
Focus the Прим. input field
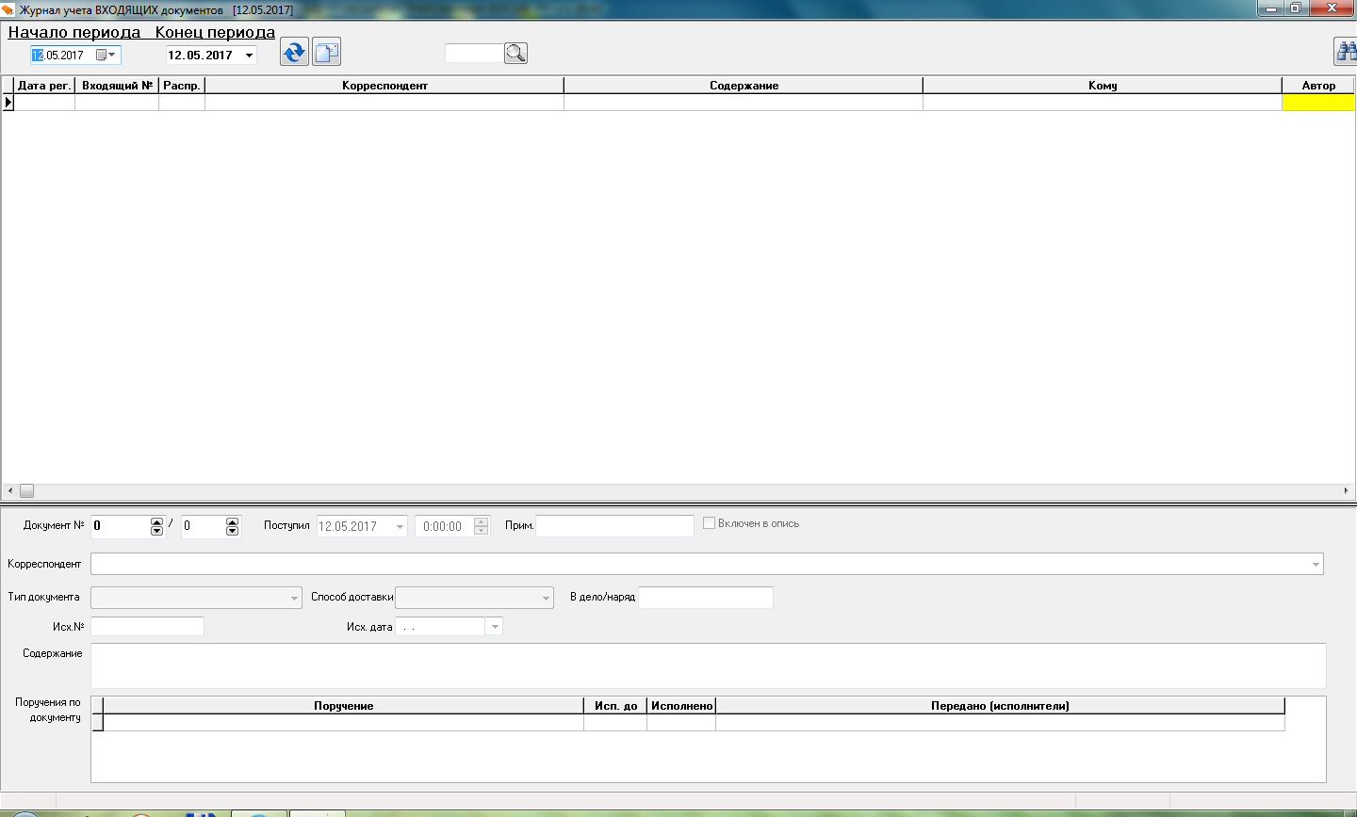[x=614, y=526]
